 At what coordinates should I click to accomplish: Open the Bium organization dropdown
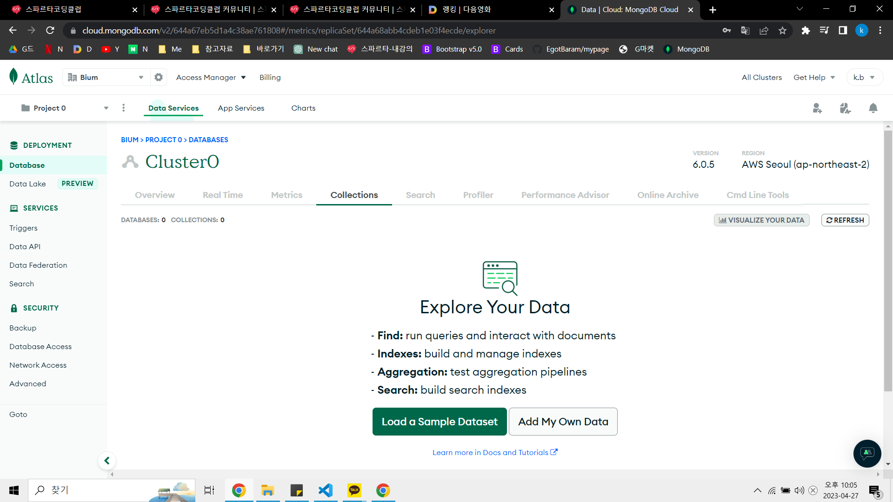click(106, 77)
